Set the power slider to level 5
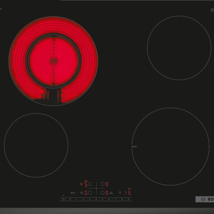Viewport: 214px width, 214px height. [x=102, y=199]
